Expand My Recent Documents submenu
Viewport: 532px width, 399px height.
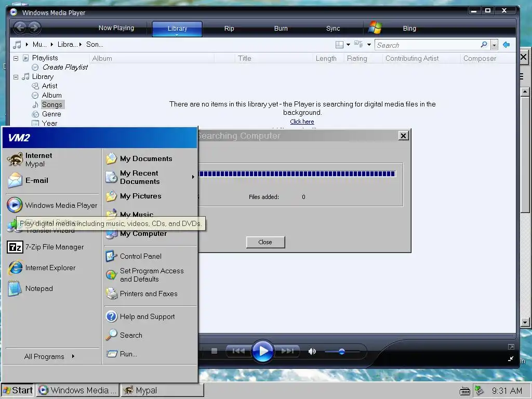(193, 177)
